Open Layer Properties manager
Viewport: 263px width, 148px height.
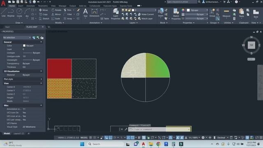[115, 14]
